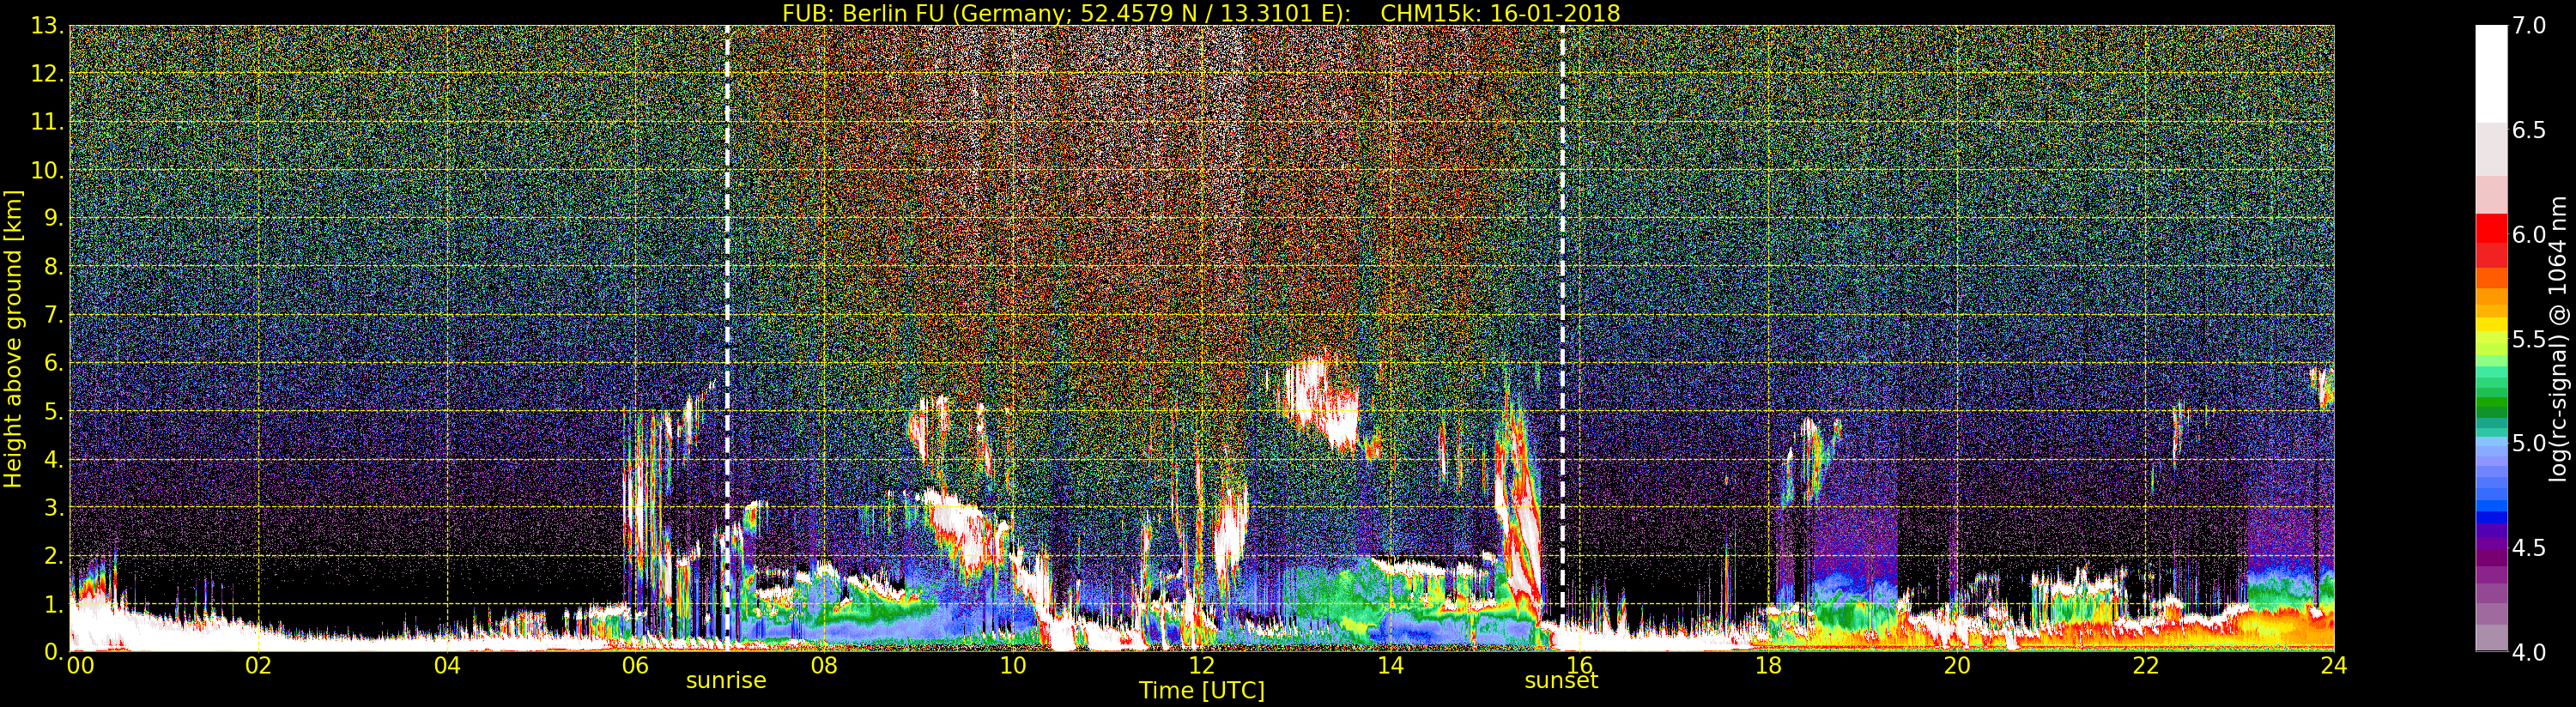
Task: Click the time tick label '24'
Action: point(2334,666)
